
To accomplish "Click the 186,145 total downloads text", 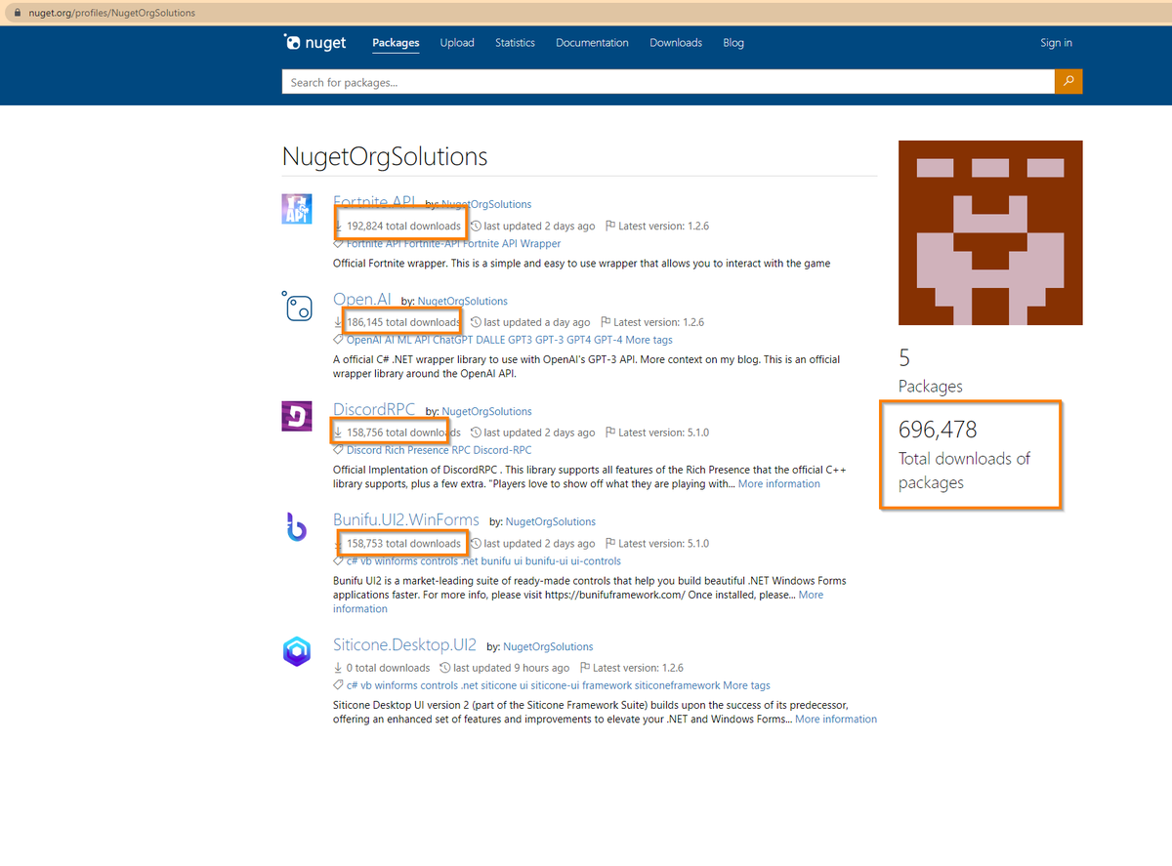I will 403,322.
